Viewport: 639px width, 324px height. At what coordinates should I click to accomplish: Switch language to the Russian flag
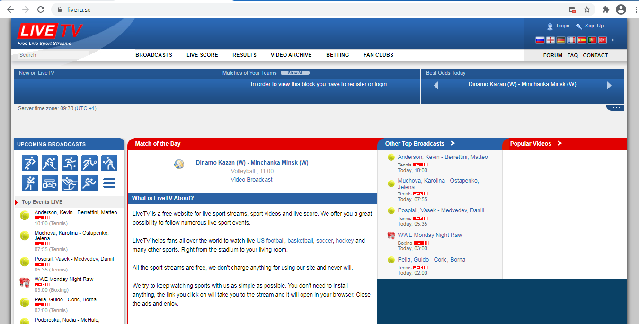[x=540, y=40]
